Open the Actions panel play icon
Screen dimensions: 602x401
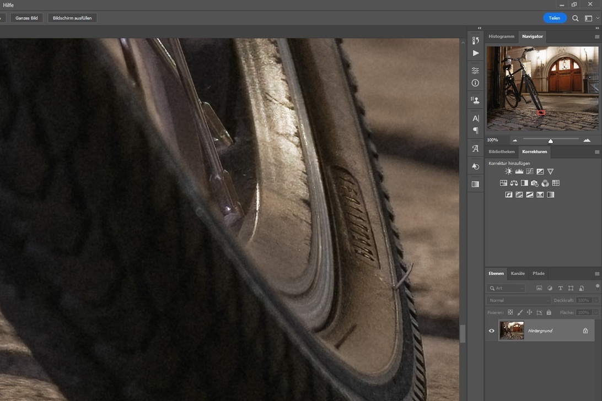pos(475,53)
